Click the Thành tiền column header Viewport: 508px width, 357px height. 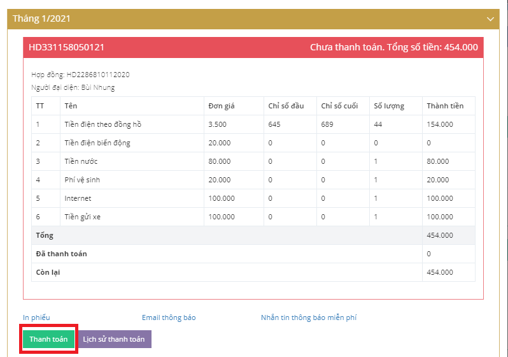coord(445,106)
